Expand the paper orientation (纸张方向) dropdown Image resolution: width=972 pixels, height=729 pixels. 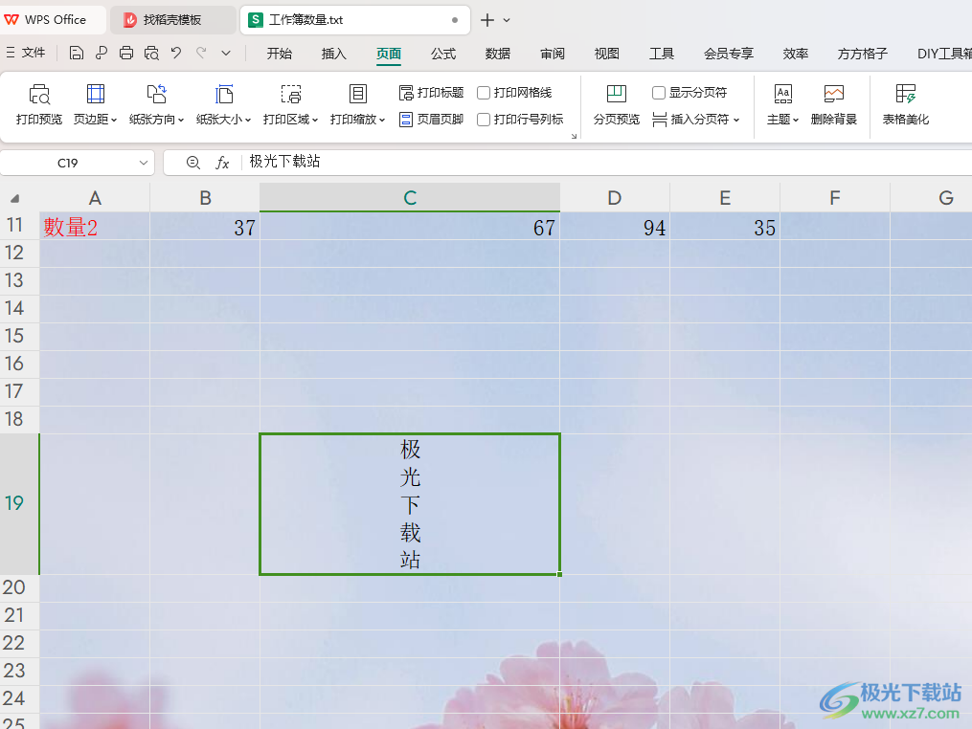click(181, 121)
